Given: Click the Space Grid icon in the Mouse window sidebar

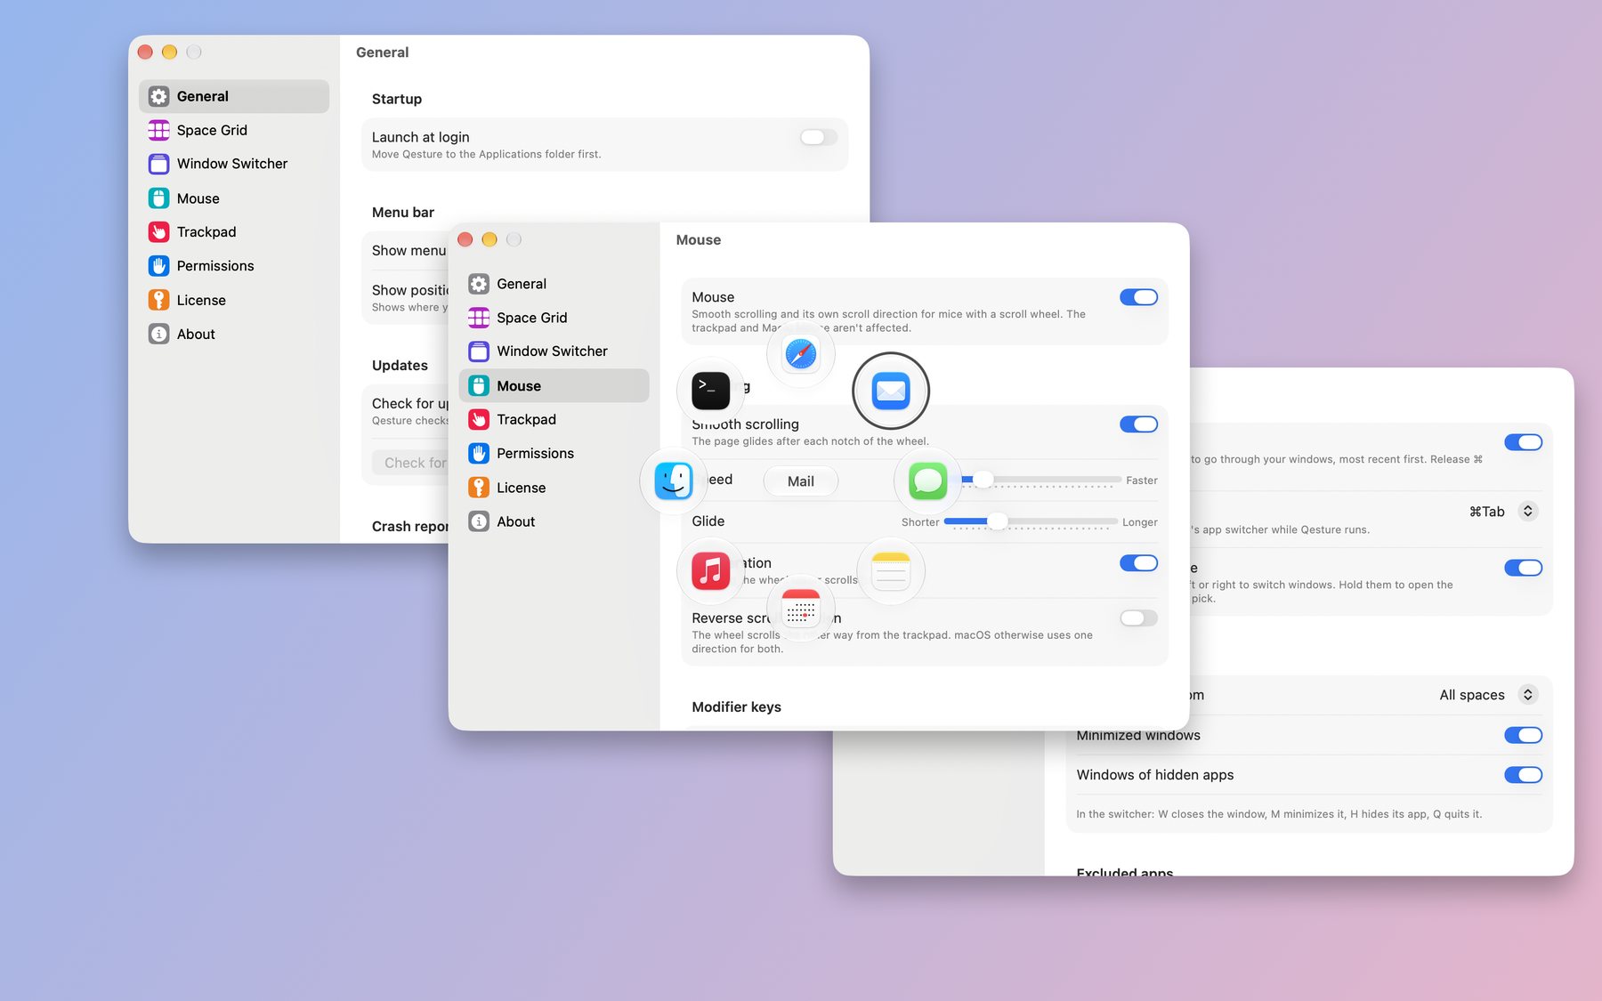Looking at the screenshot, I should click(479, 318).
